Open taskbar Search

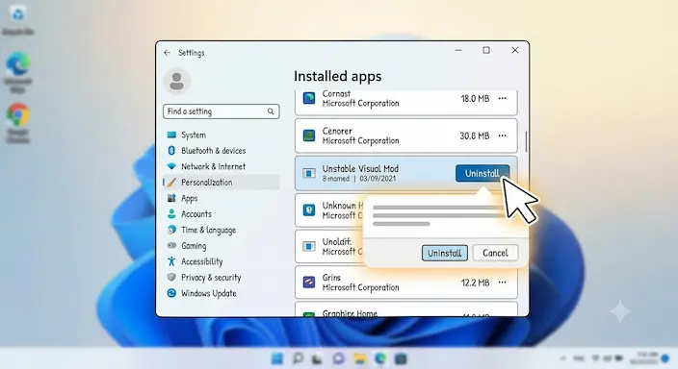[x=298, y=358]
